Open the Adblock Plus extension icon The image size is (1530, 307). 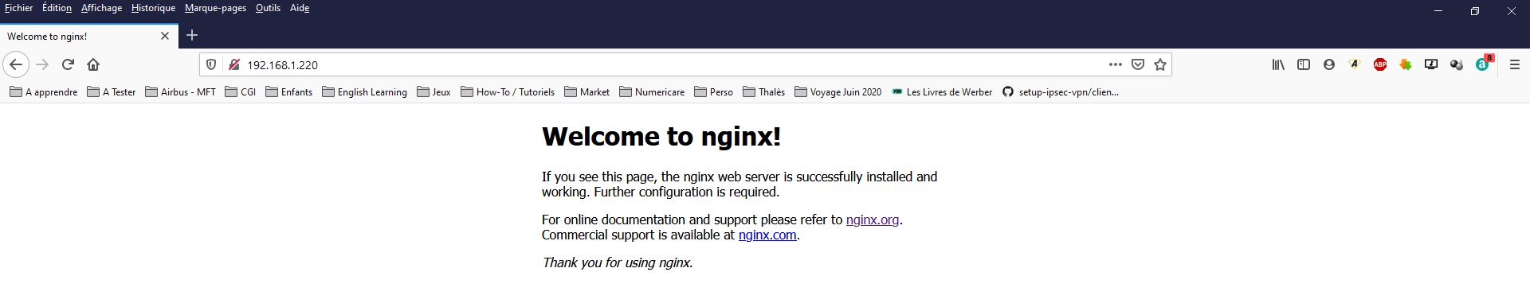[1380, 64]
